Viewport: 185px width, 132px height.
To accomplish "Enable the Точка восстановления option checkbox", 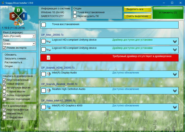I will [x=75, y=13].
